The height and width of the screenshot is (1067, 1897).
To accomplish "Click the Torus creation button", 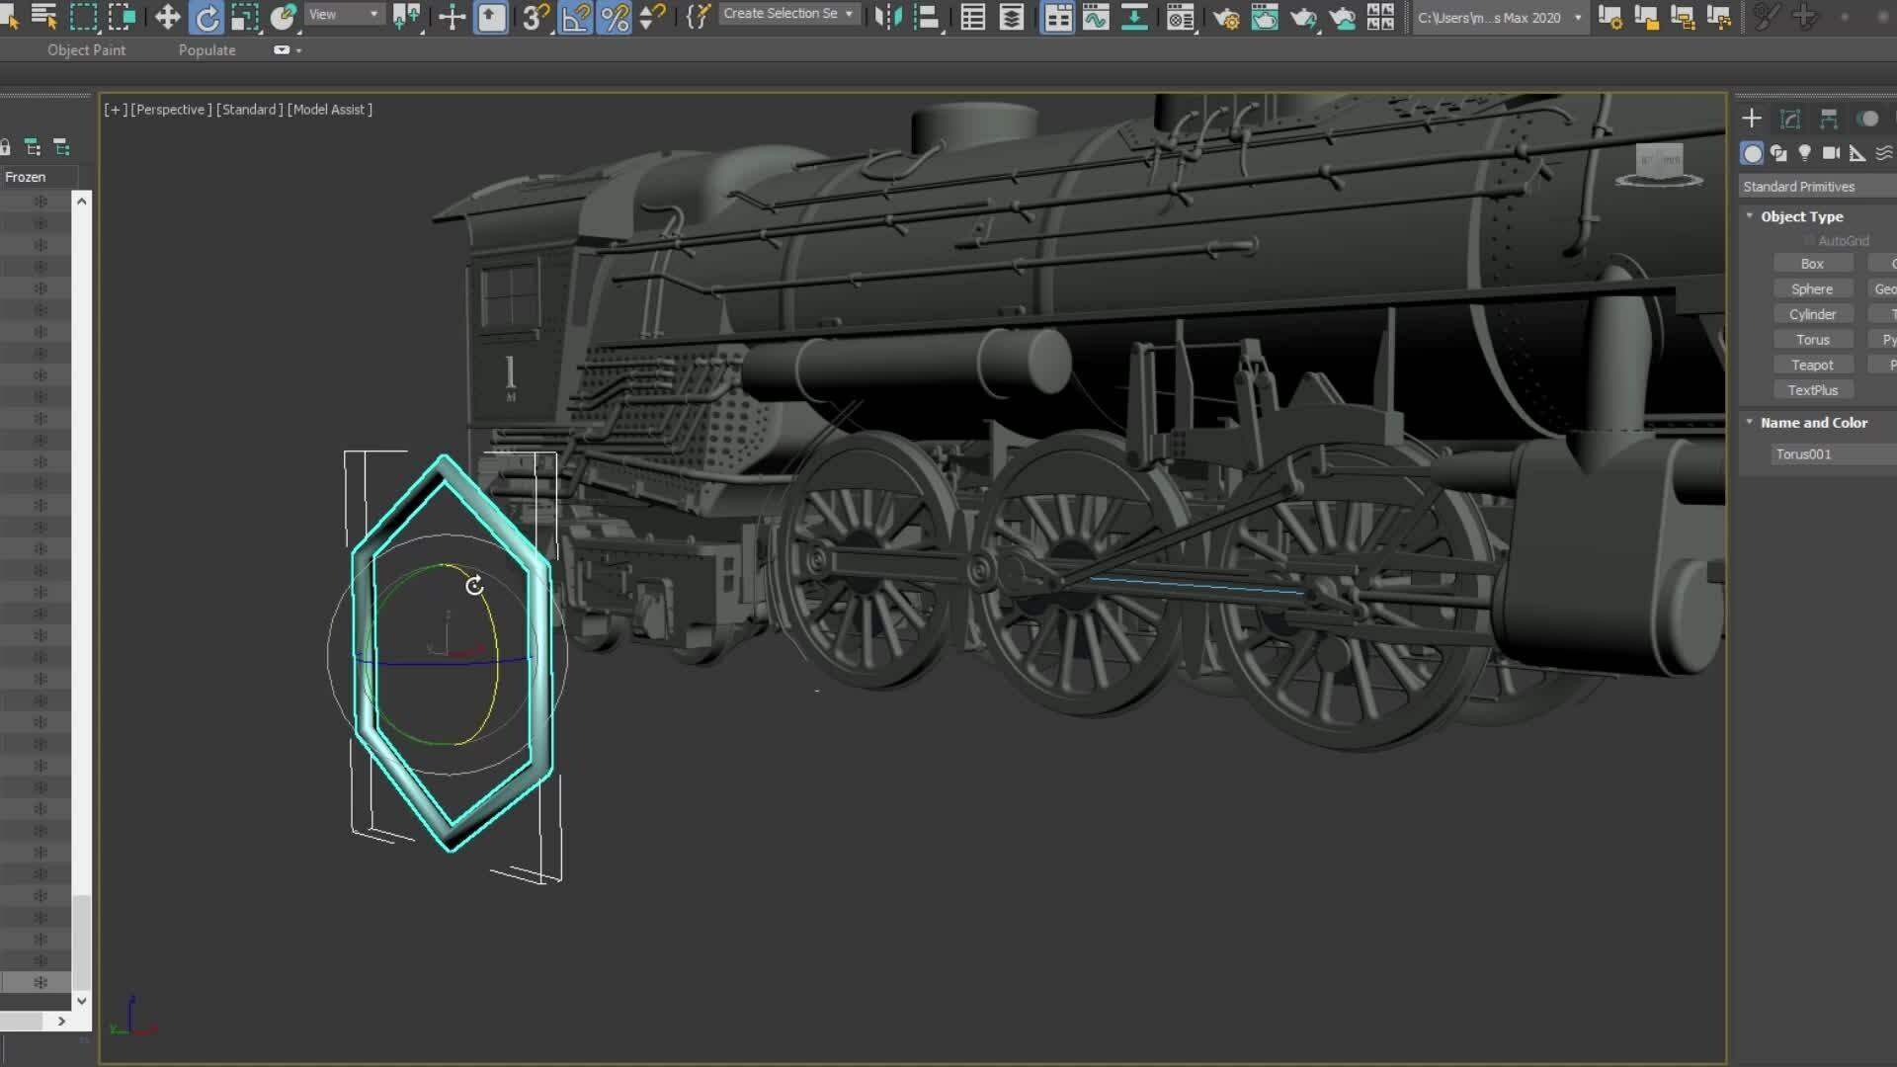I will pyautogui.click(x=1812, y=339).
